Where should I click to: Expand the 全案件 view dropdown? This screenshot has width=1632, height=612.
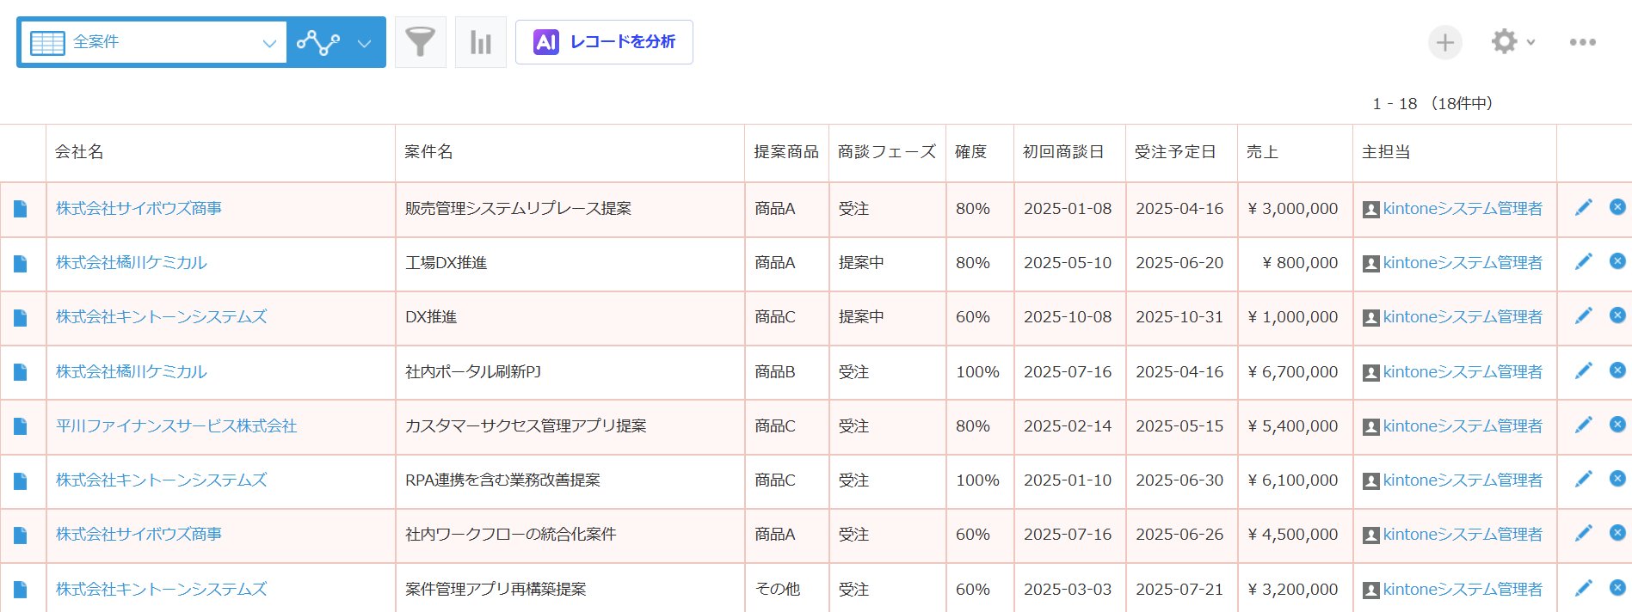(268, 43)
